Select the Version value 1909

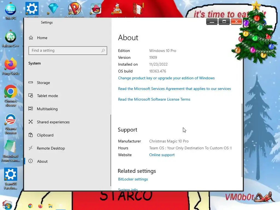click(153, 57)
